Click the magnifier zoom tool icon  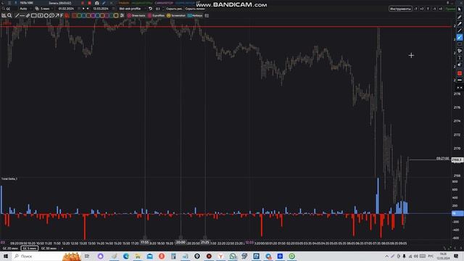pos(9,15)
